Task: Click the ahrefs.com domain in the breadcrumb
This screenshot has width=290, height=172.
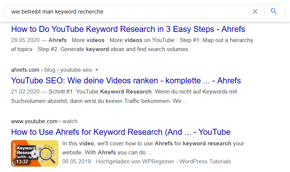Action: coord(24,70)
